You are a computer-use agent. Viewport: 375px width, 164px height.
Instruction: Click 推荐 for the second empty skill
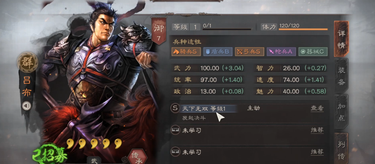[317, 151]
